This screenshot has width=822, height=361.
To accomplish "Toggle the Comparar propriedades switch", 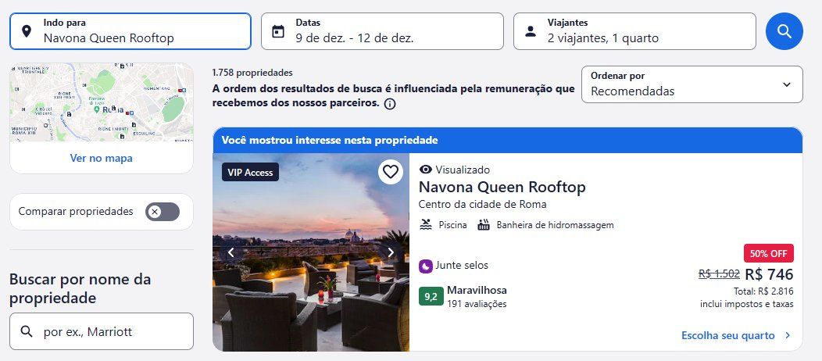I will click(163, 212).
